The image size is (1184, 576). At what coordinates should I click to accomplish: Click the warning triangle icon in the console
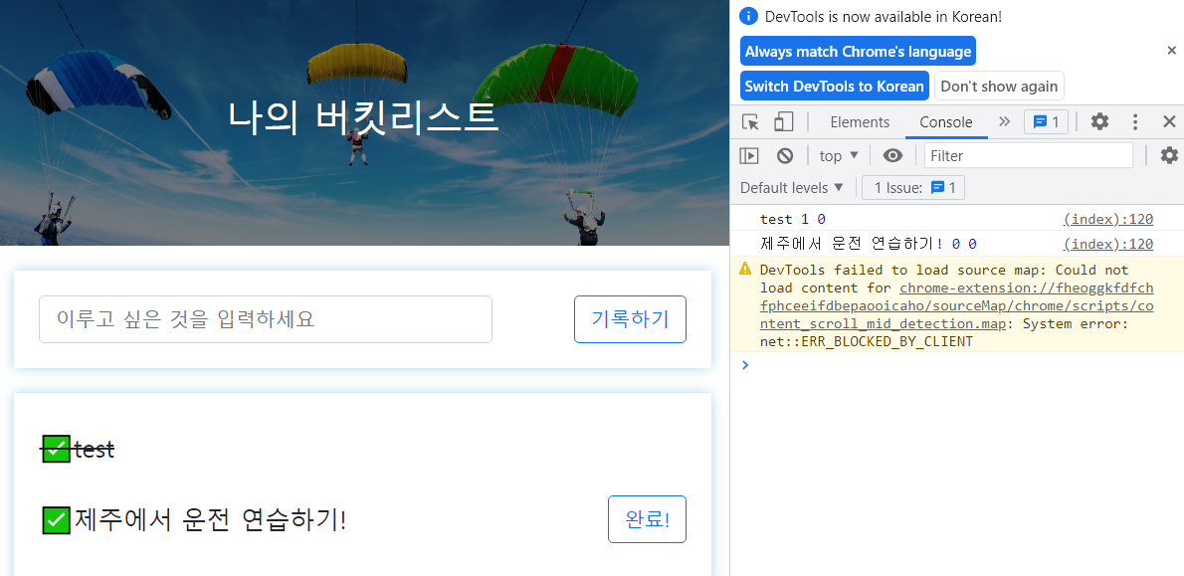[745, 268]
